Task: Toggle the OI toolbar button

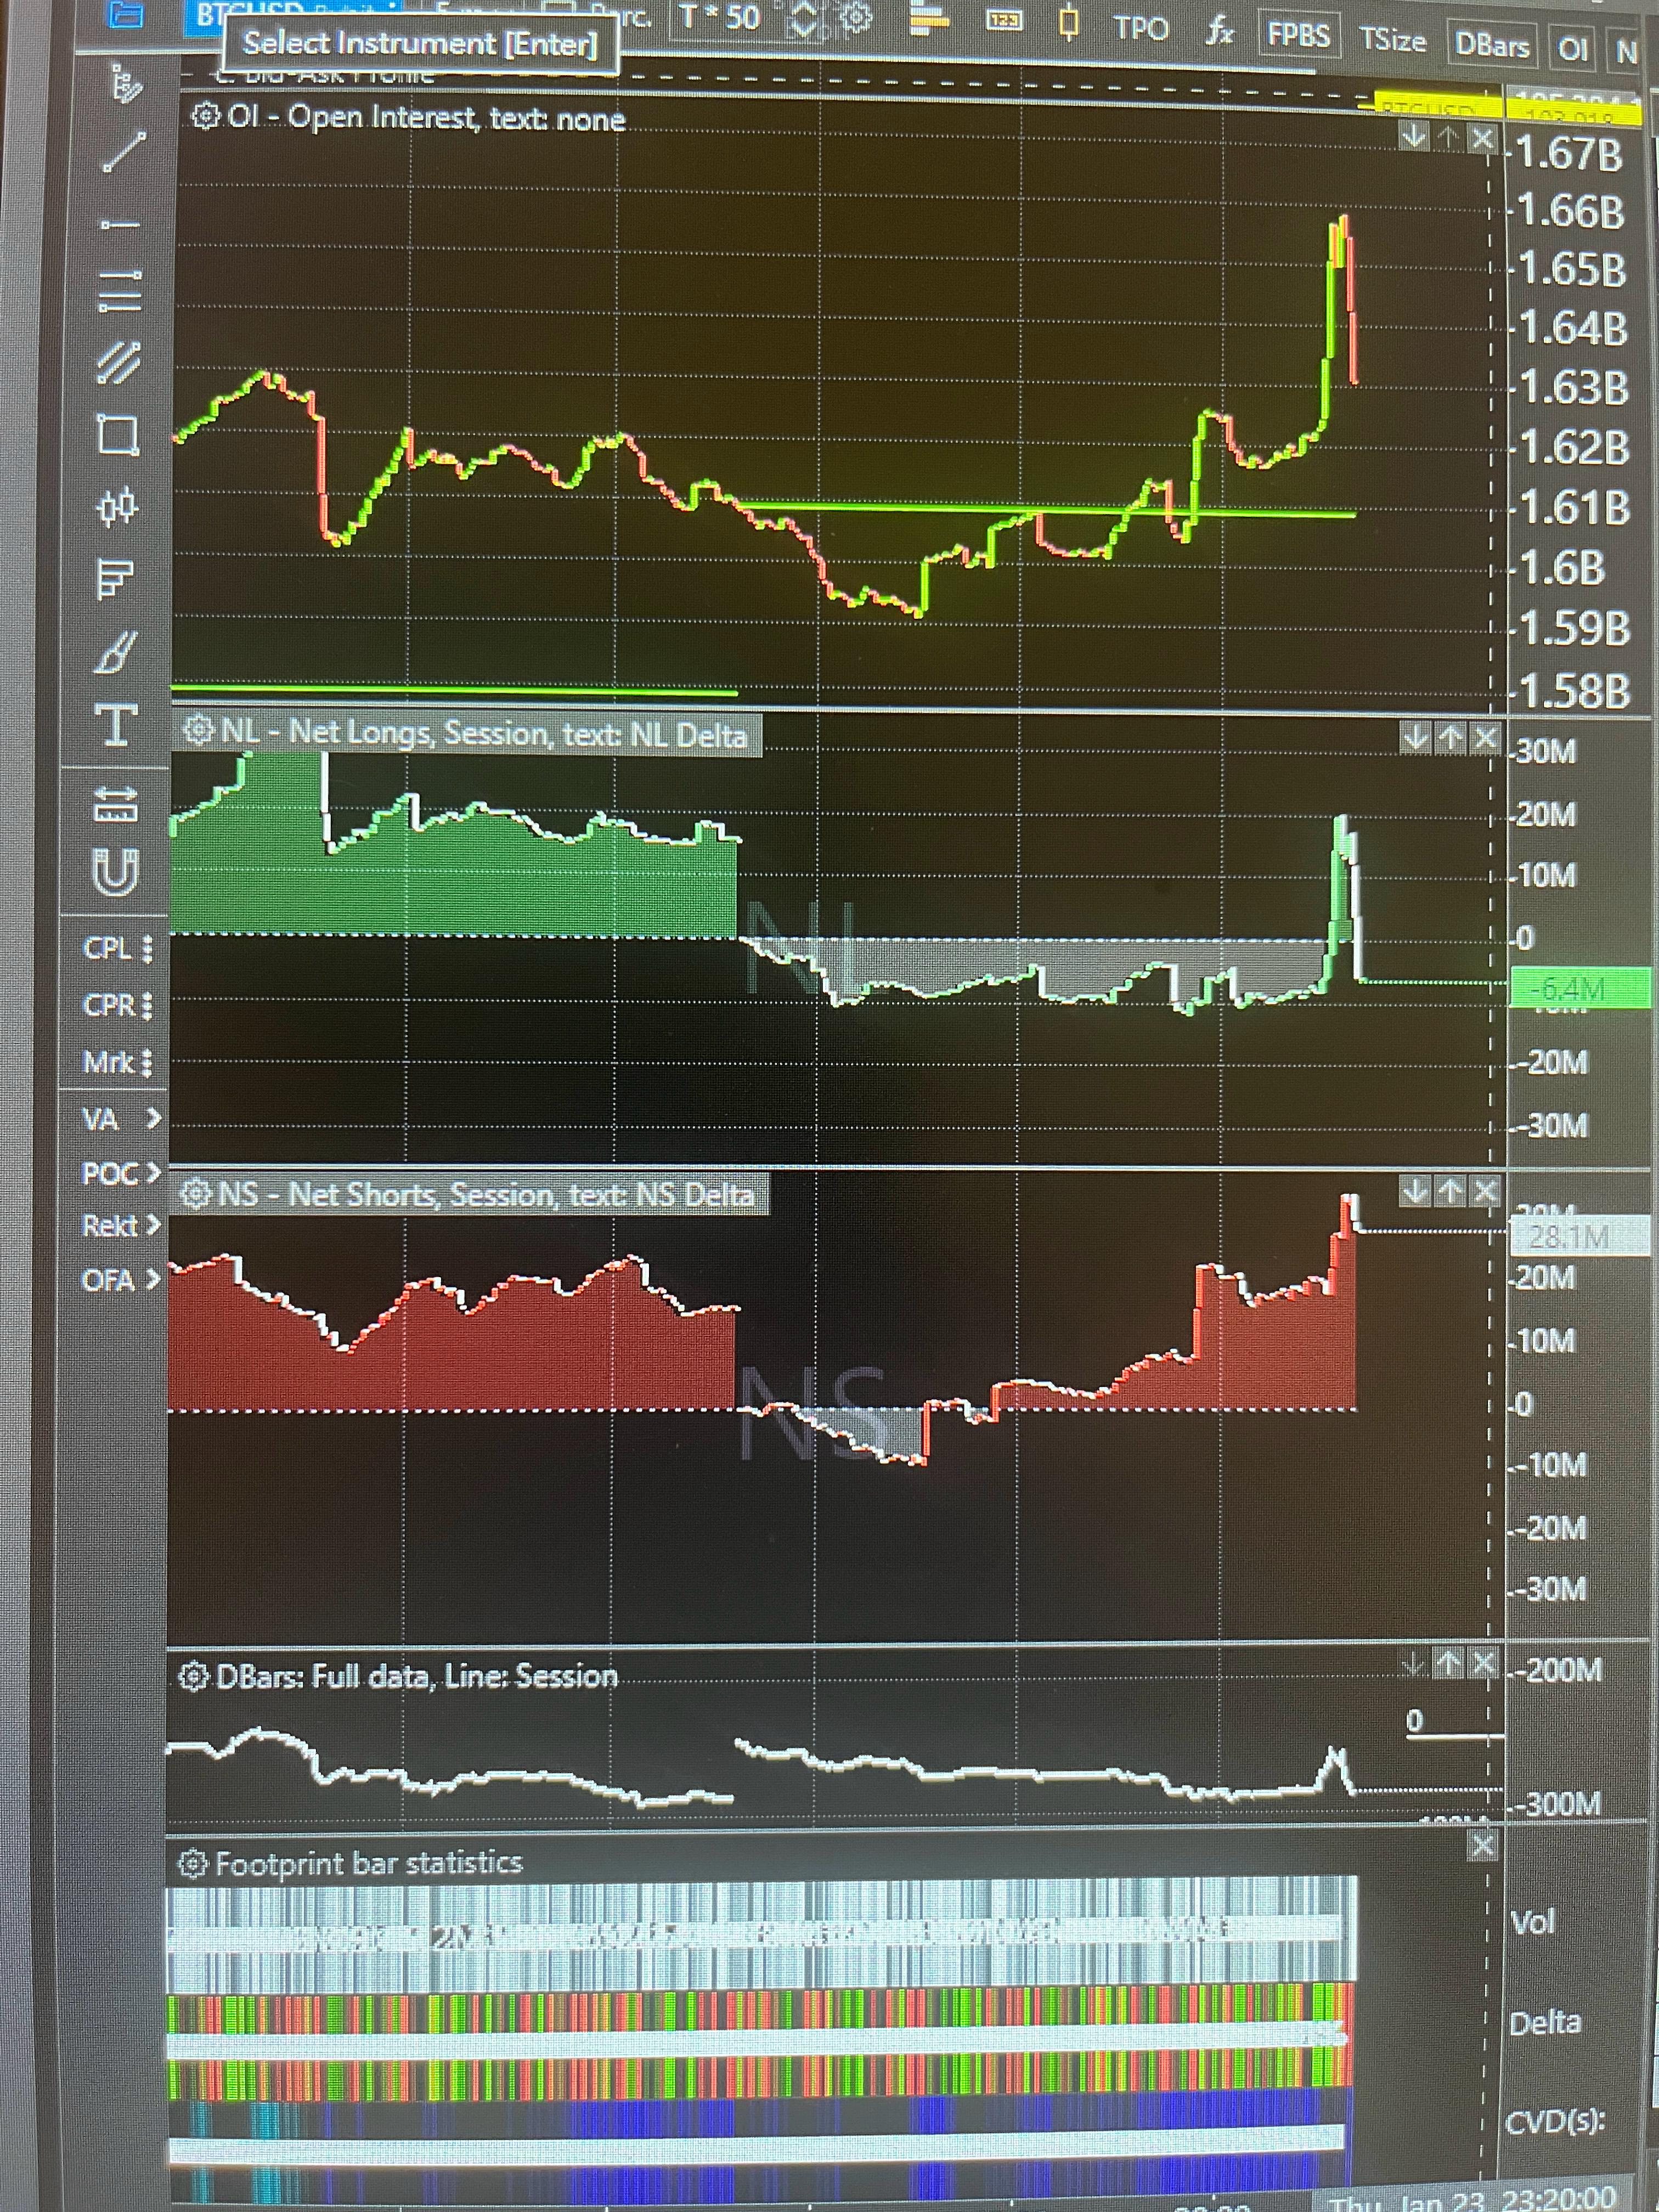Action: pos(1573,49)
